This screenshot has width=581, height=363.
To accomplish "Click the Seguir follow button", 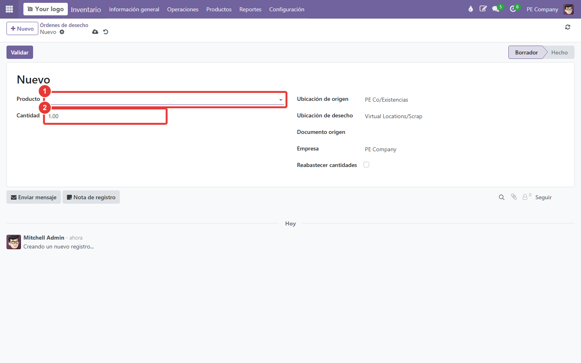I will (x=543, y=197).
